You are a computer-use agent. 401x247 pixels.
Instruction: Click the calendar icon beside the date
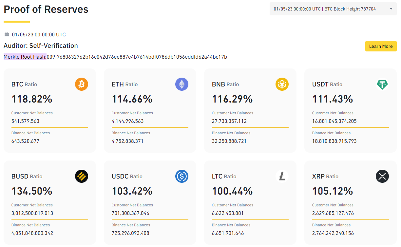(7, 34)
